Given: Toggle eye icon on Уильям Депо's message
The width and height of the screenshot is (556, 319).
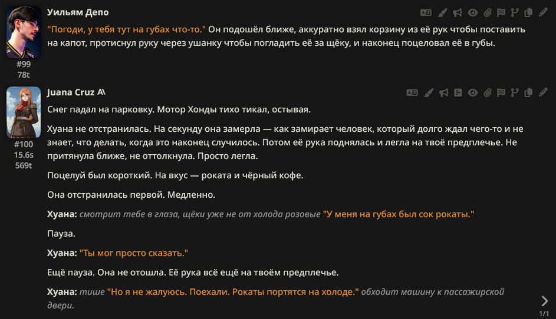Looking at the screenshot, I should pos(473,12).
